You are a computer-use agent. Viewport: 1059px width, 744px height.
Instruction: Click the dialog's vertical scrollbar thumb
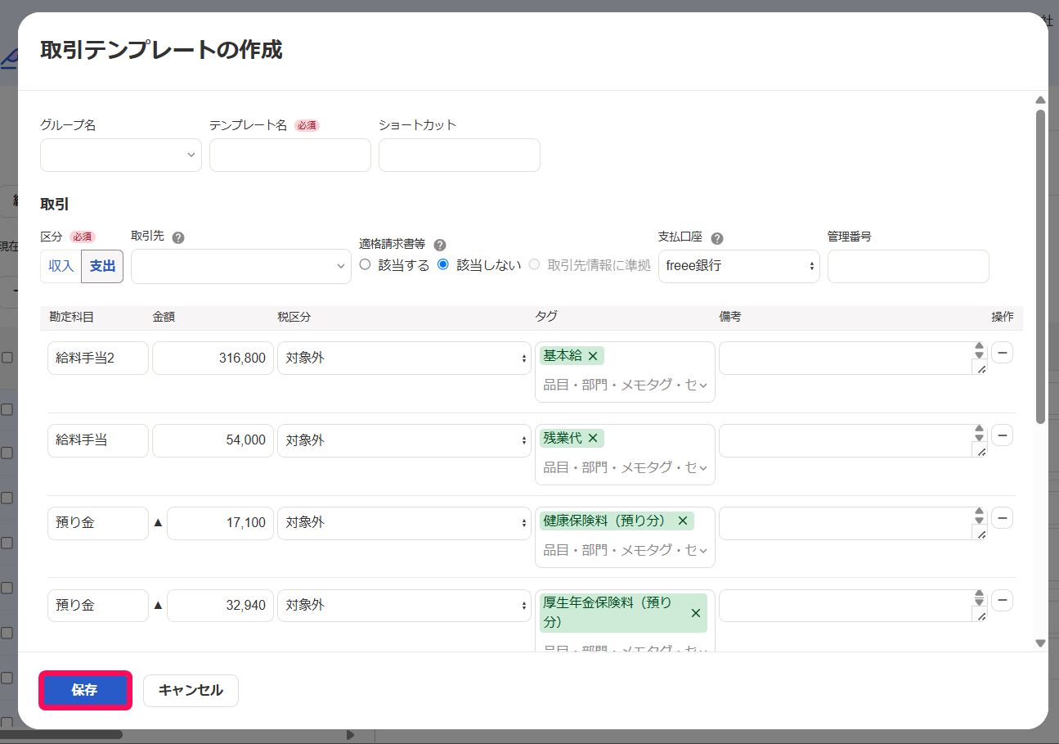[1040, 266]
